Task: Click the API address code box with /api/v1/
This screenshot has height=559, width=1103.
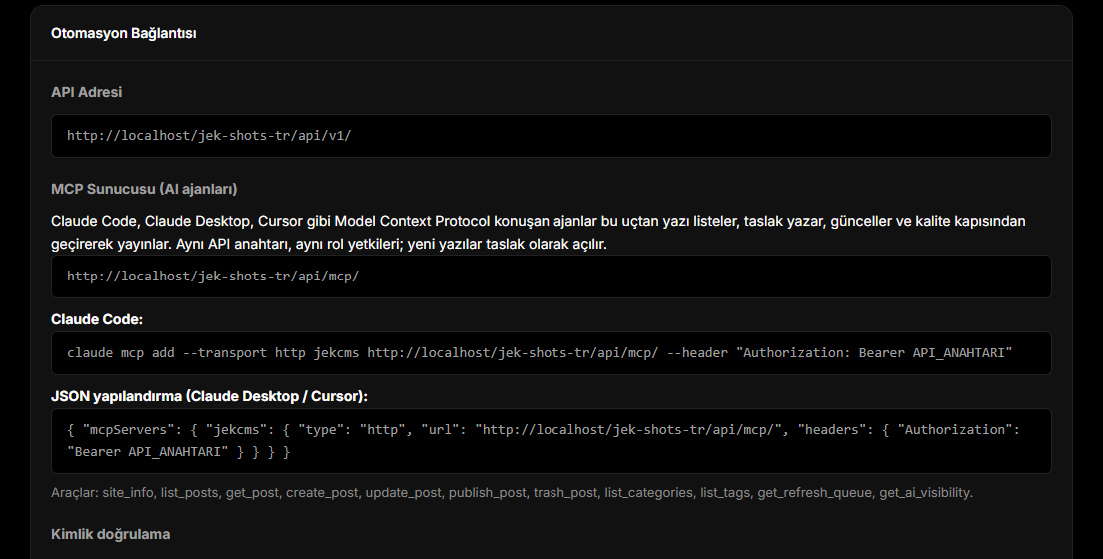Action: [x=551, y=136]
